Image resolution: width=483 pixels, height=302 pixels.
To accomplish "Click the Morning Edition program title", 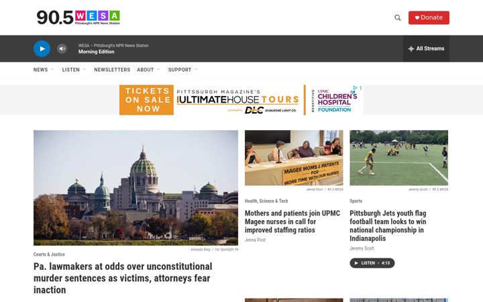I will (x=96, y=52).
